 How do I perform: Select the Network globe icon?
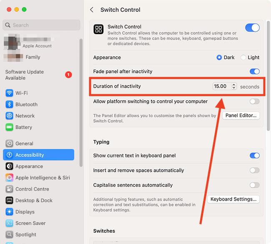[9, 116]
